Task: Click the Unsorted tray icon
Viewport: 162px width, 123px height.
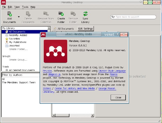Action: (x=7, y=46)
